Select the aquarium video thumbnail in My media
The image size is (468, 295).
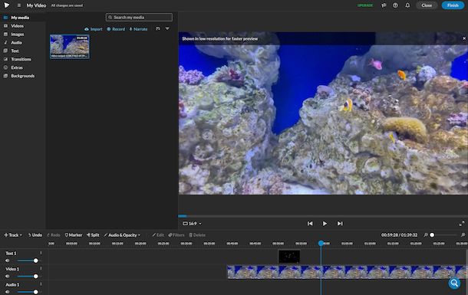click(70, 47)
